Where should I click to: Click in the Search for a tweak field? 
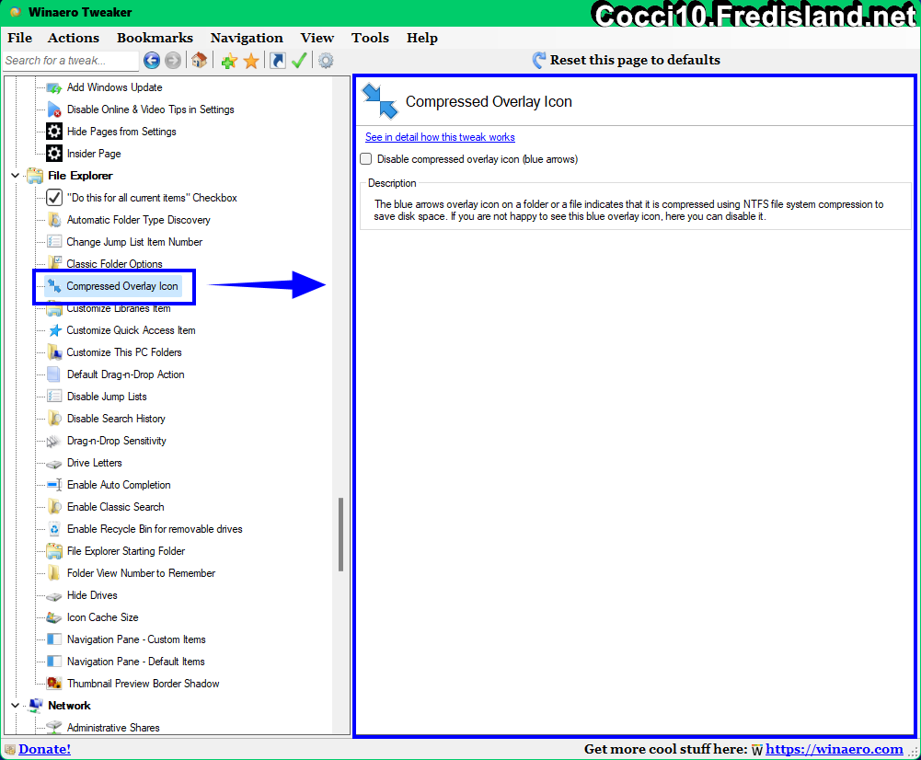(x=71, y=61)
